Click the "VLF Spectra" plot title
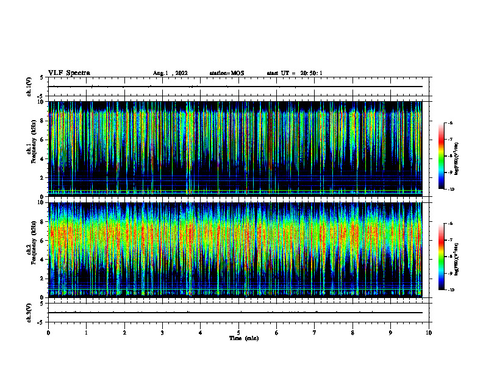 pyautogui.click(x=69, y=73)
